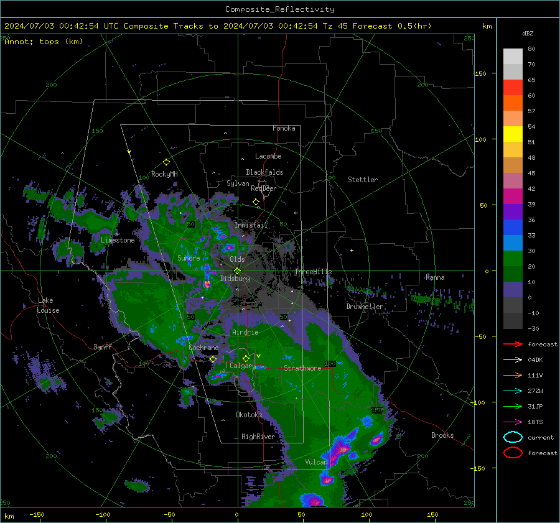Click the Sylvan label
This screenshot has height=523, width=560.
238,183
